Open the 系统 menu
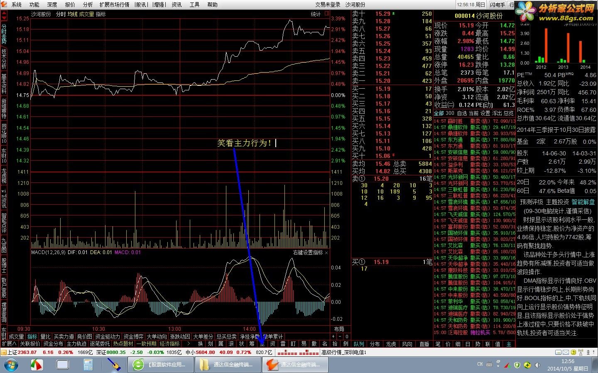Screen dimensions: 598x373 (x=17, y=5)
